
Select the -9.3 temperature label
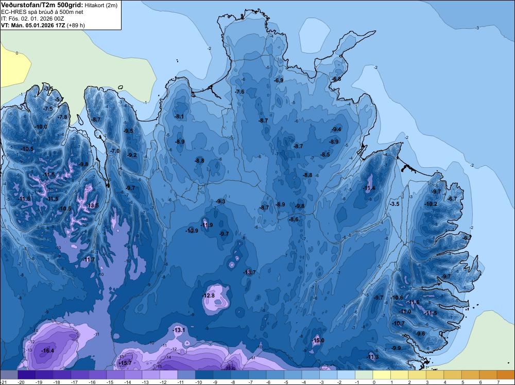[220, 202]
